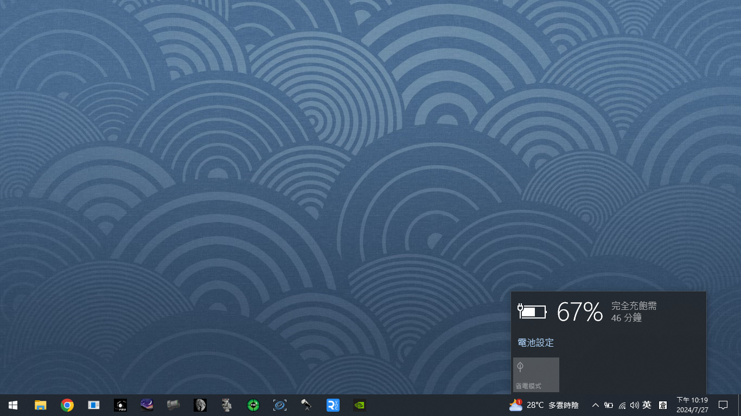Viewport: 741px width, 416px height.
Task: Click the 倉 Cangjie IME mode icon
Action: (663, 405)
